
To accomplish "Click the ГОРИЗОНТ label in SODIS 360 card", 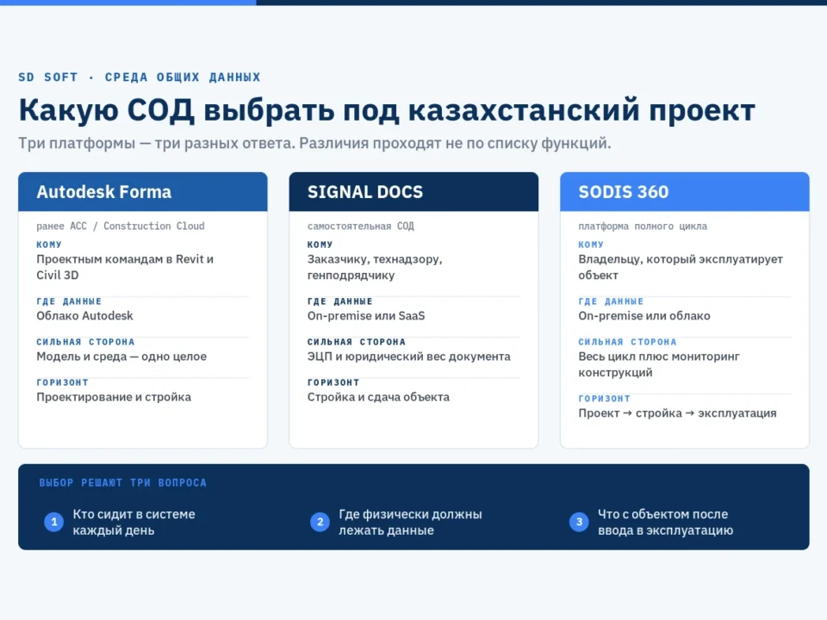I will point(604,399).
